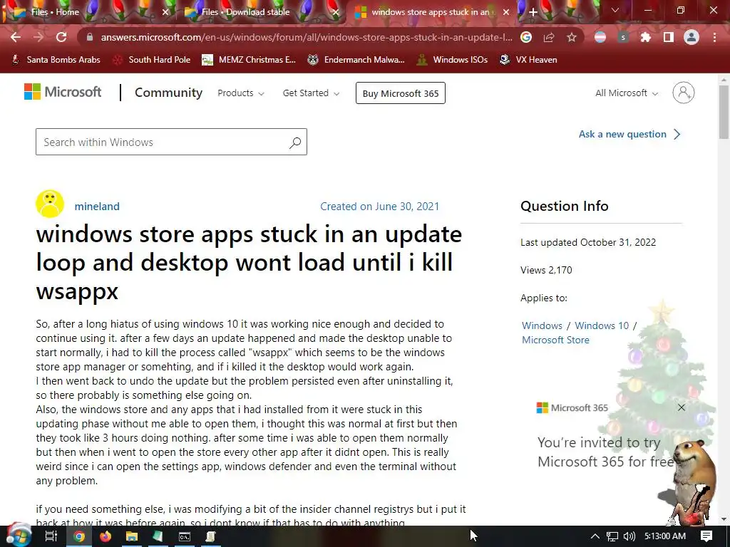
Task: Go to Community home link
Action: click(x=168, y=93)
